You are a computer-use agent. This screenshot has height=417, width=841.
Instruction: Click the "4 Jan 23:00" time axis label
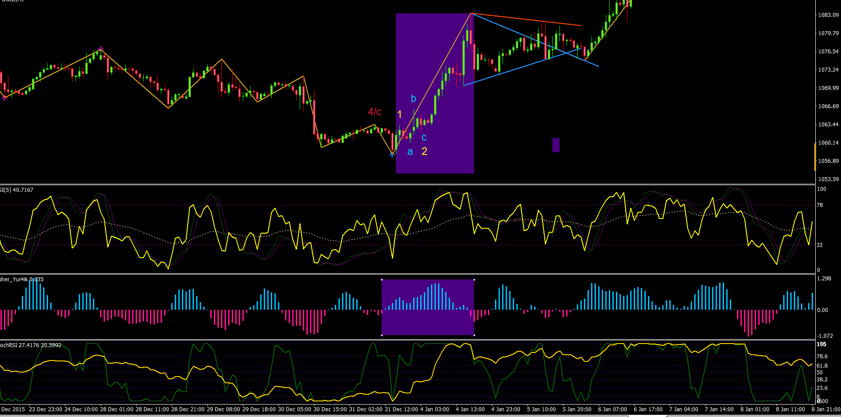coord(506,409)
